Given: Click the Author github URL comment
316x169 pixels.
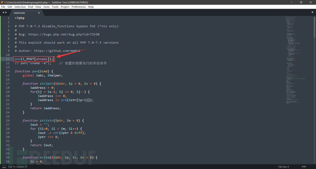Looking at the screenshot, I should [x=47, y=51].
